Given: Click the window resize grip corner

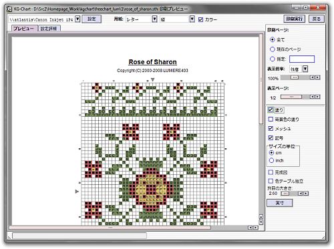Looking at the screenshot, I should point(323,238).
